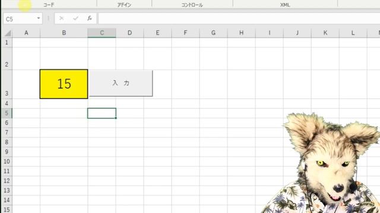Select column C header
The width and height of the screenshot is (380, 213).
pos(102,33)
